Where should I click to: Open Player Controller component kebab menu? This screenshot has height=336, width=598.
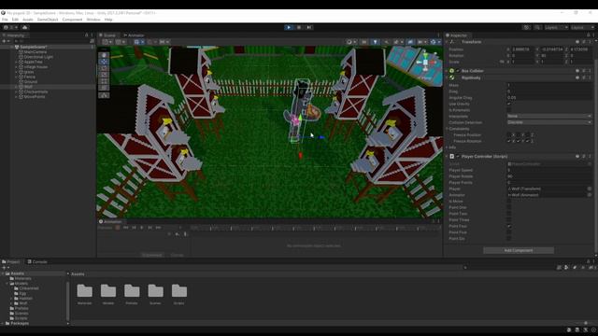(590, 157)
